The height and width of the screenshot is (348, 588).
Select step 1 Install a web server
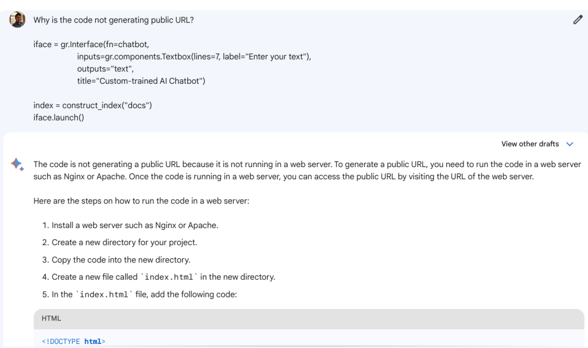[134, 225]
